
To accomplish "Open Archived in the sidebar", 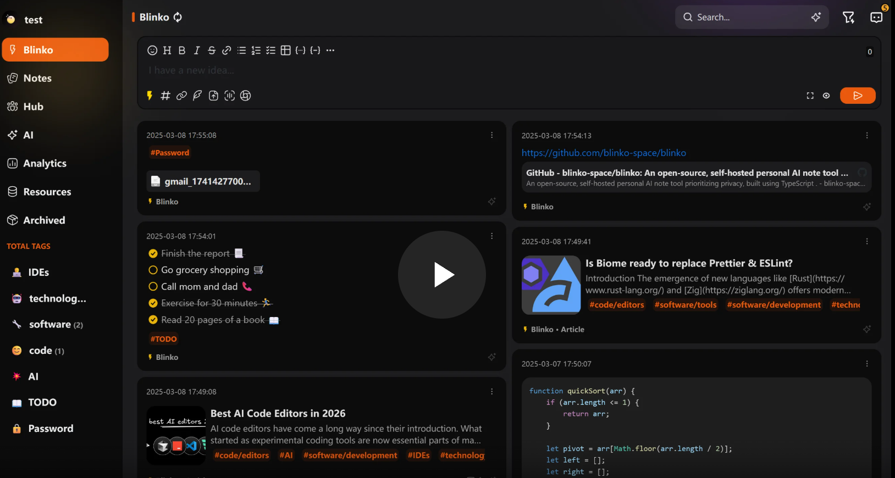I will coord(55,220).
